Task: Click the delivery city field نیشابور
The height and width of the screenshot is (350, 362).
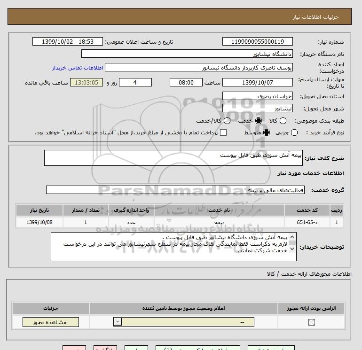Action: coord(258,108)
